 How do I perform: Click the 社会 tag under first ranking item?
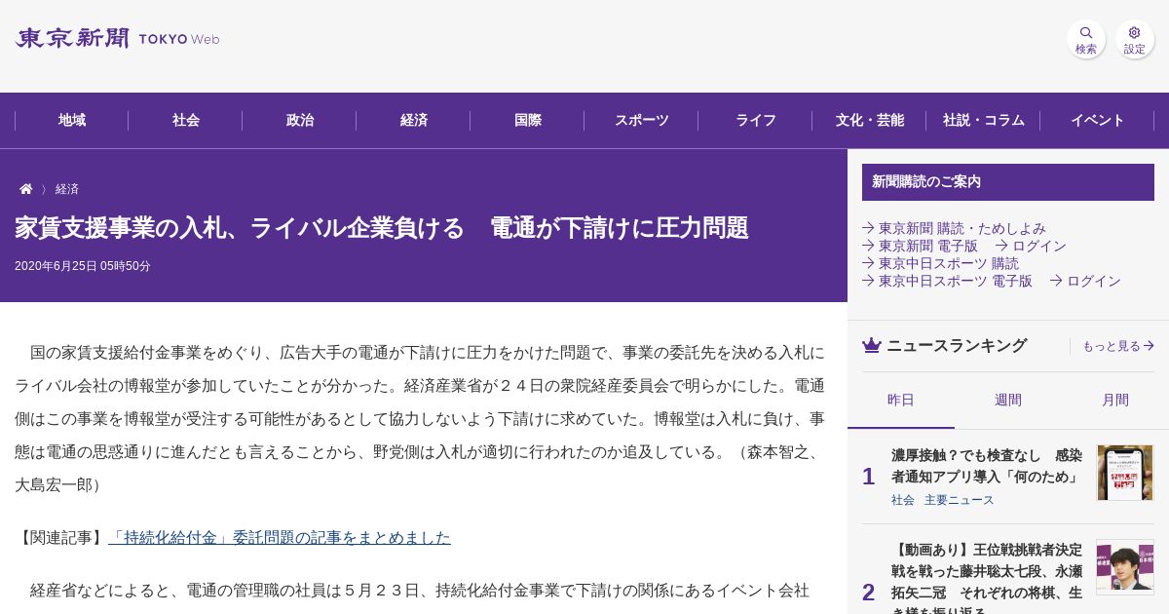(x=903, y=500)
